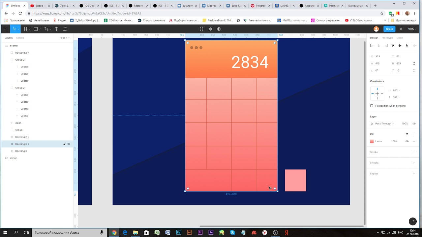Image resolution: width=422 pixels, height=237 pixels.
Task: Enable Fix position when scrolling checkbox
Action: 372,106
